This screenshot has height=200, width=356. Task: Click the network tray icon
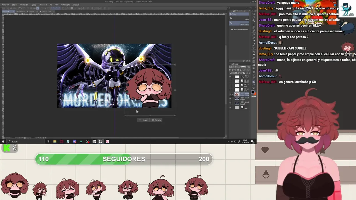pos(235,141)
